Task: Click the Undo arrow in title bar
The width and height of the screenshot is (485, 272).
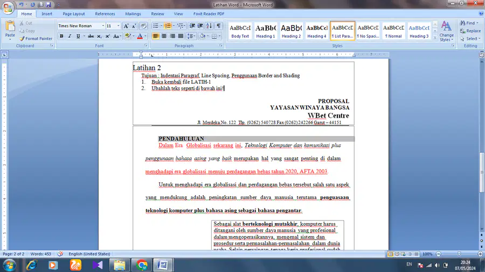Action: [22, 5]
